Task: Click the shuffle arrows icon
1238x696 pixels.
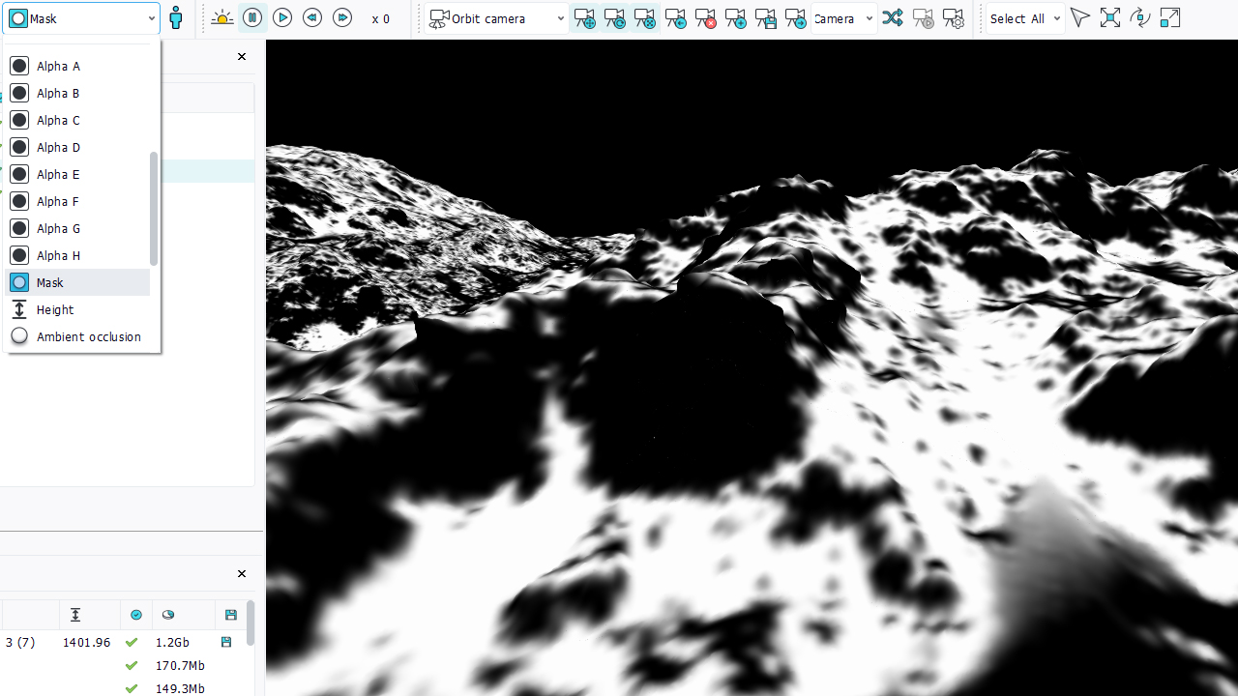Action: pos(893,18)
